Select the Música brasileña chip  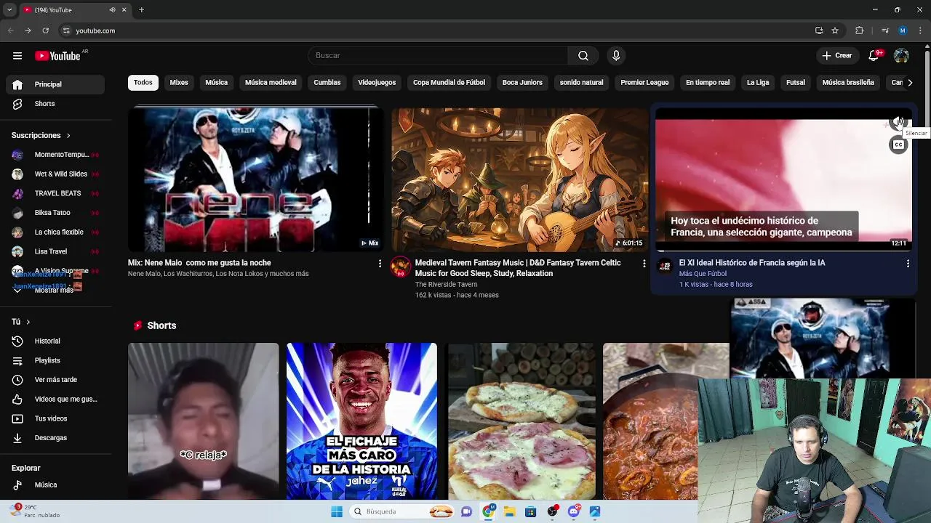point(848,83)
